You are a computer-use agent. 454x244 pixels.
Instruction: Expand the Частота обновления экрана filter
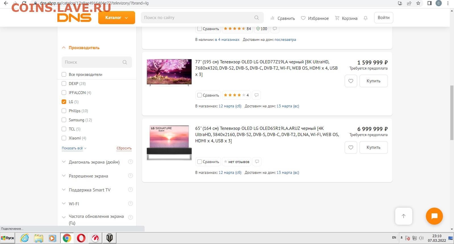(93, 220)
